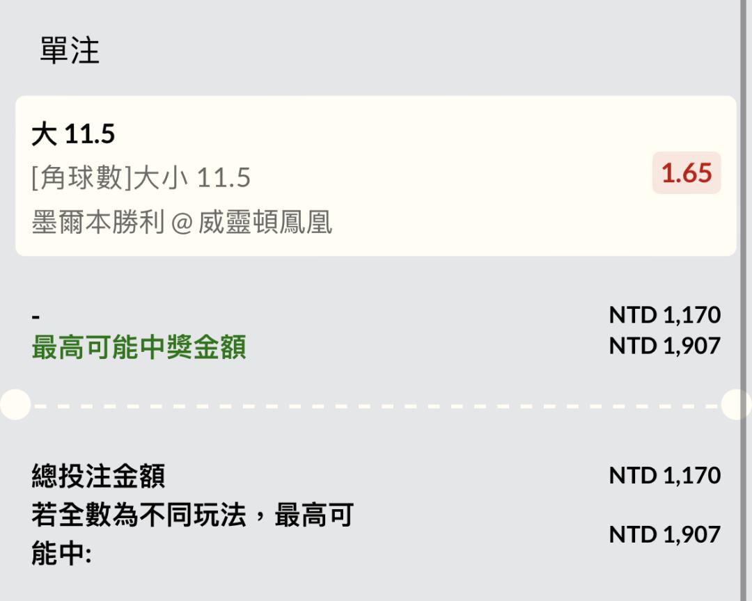Select the 單注 single bet heading
Image resolution: width=752 pixels, height=601 pixels.
(x=70, y=51)
